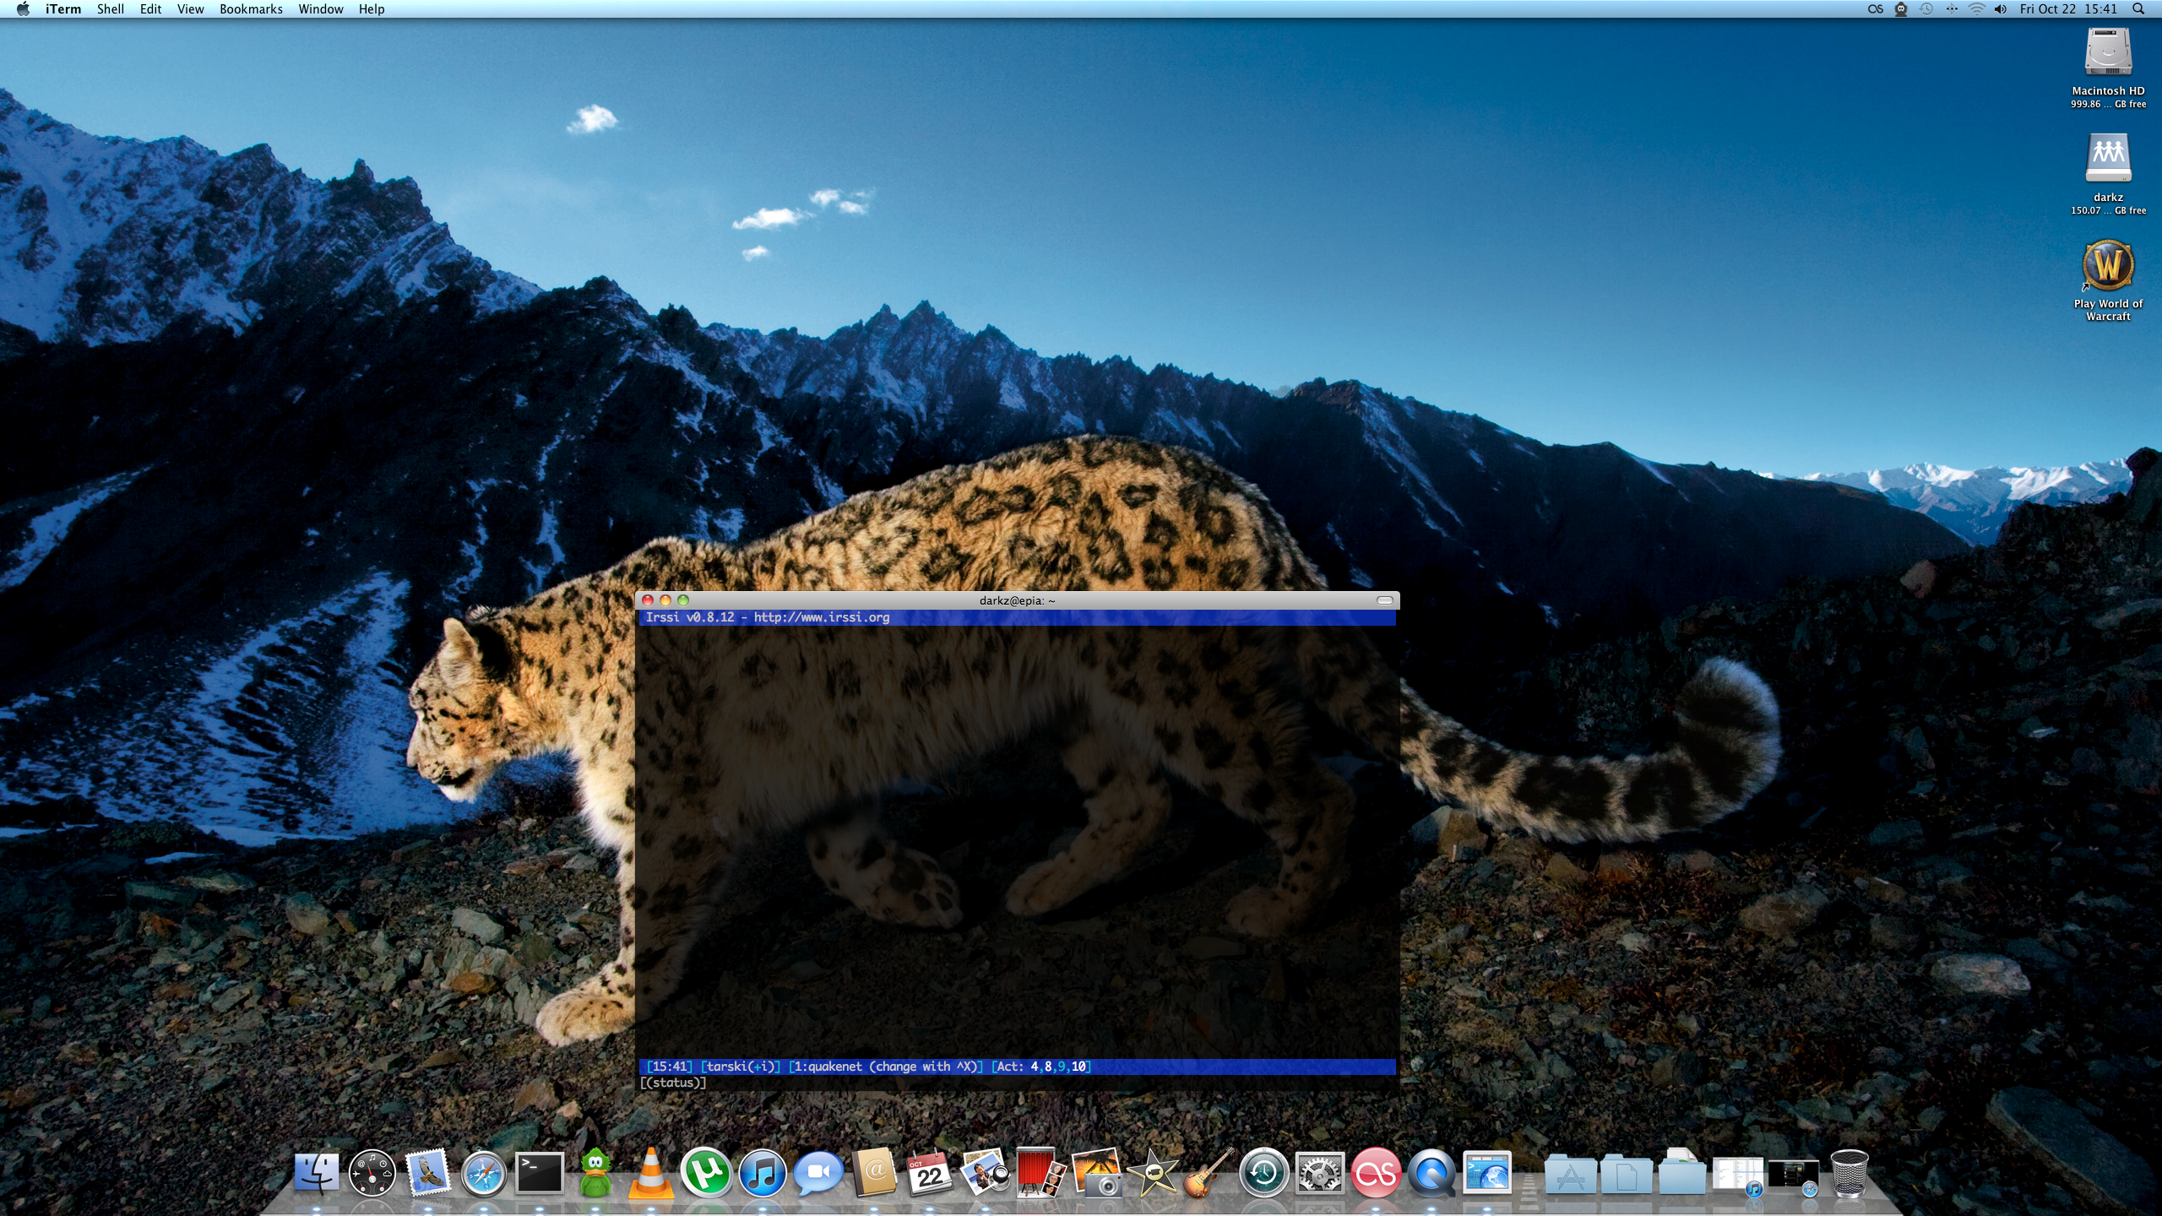Open System Preferences gear icon

click(1320, 1173)
